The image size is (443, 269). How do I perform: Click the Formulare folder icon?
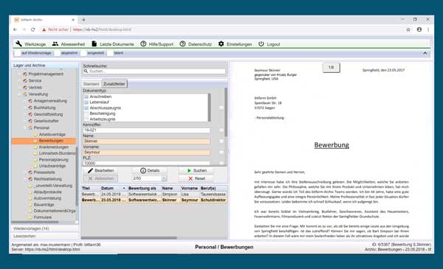30,217
